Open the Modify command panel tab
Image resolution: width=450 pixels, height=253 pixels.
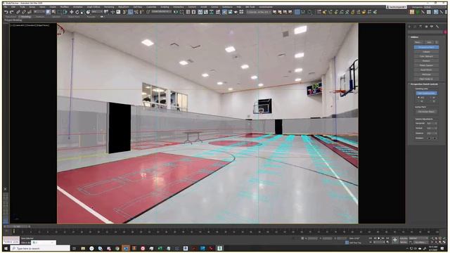pyautogui.click(x=415, y=27)
